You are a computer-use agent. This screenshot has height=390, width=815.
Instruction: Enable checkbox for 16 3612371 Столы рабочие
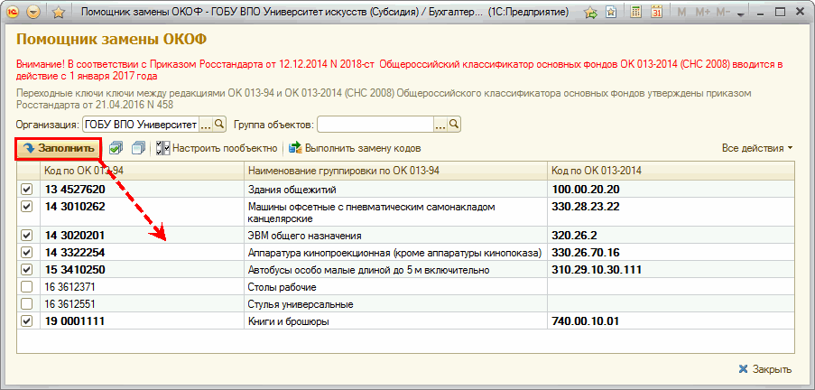26,286
